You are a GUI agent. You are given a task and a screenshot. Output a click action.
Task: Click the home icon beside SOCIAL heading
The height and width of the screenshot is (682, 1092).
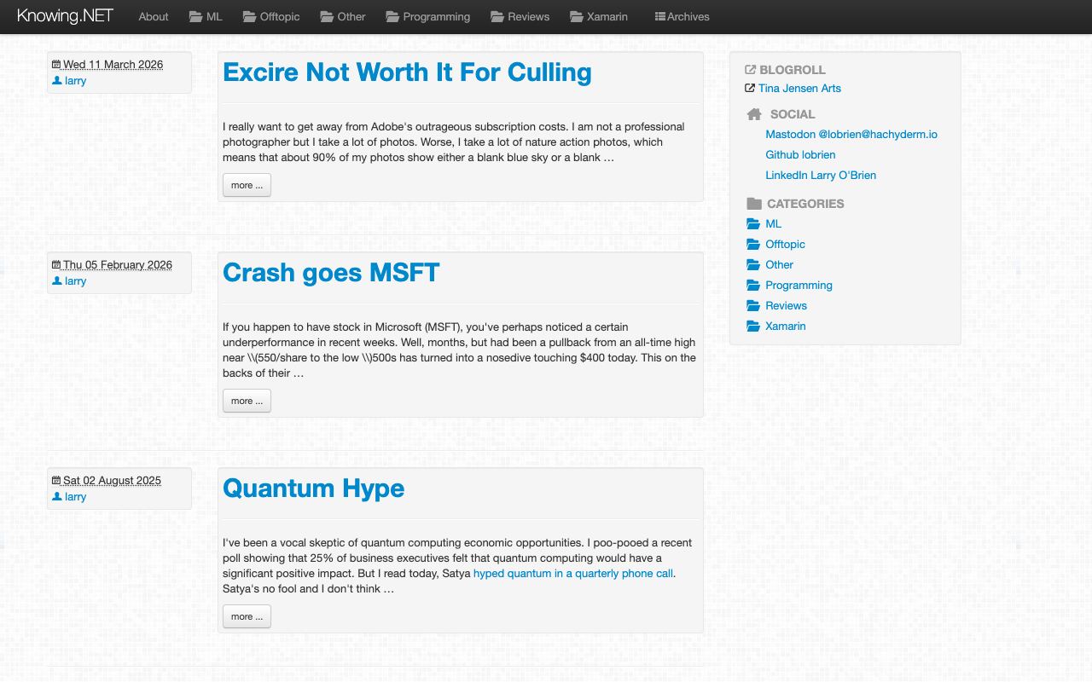pos(754,114)
